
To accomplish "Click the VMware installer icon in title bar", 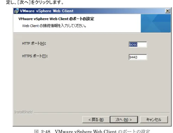I will (16, 11).
